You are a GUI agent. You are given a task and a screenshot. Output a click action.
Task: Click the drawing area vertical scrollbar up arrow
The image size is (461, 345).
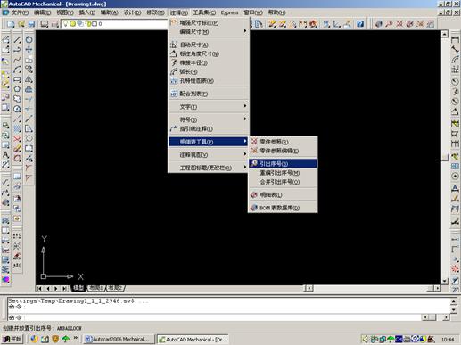[445, 34]
